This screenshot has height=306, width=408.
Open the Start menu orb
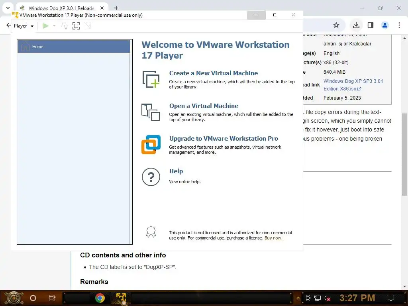(x=14, y=298)
